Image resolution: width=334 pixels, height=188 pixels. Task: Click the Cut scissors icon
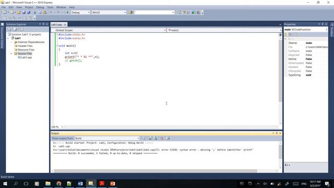click(35, 13)
